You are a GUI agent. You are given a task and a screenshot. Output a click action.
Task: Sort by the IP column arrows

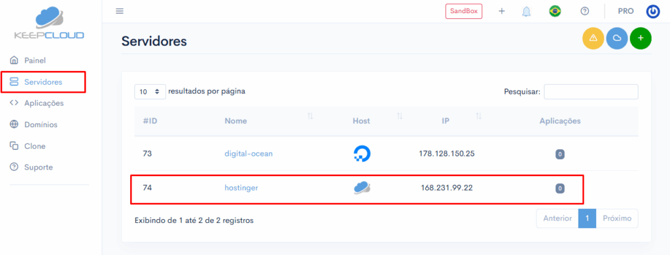(478, 116)
